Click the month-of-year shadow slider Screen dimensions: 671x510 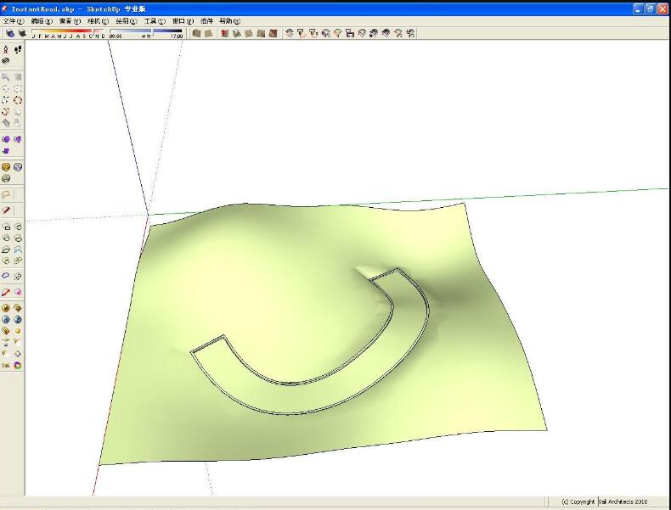69,35
